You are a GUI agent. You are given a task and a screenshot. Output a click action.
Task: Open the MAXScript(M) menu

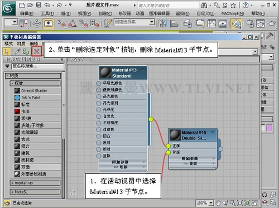pos(233,13)
